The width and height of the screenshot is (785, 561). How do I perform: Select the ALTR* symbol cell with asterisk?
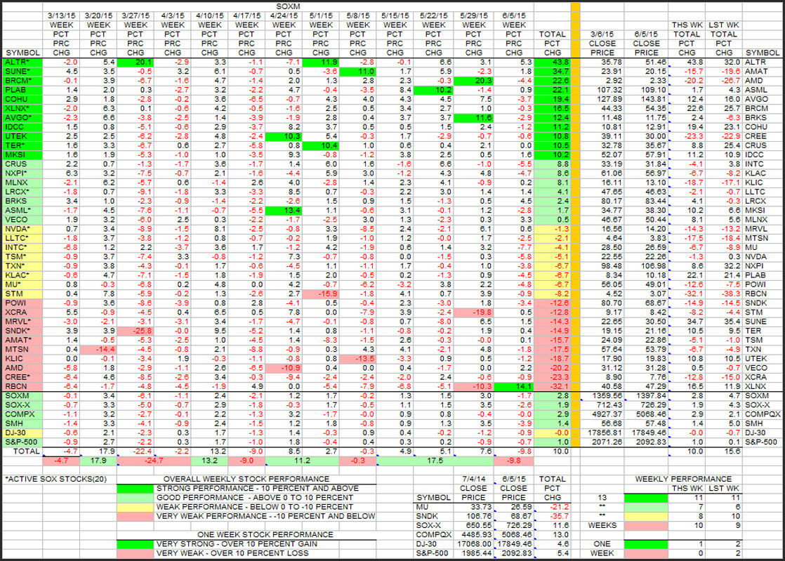[22, 62]
